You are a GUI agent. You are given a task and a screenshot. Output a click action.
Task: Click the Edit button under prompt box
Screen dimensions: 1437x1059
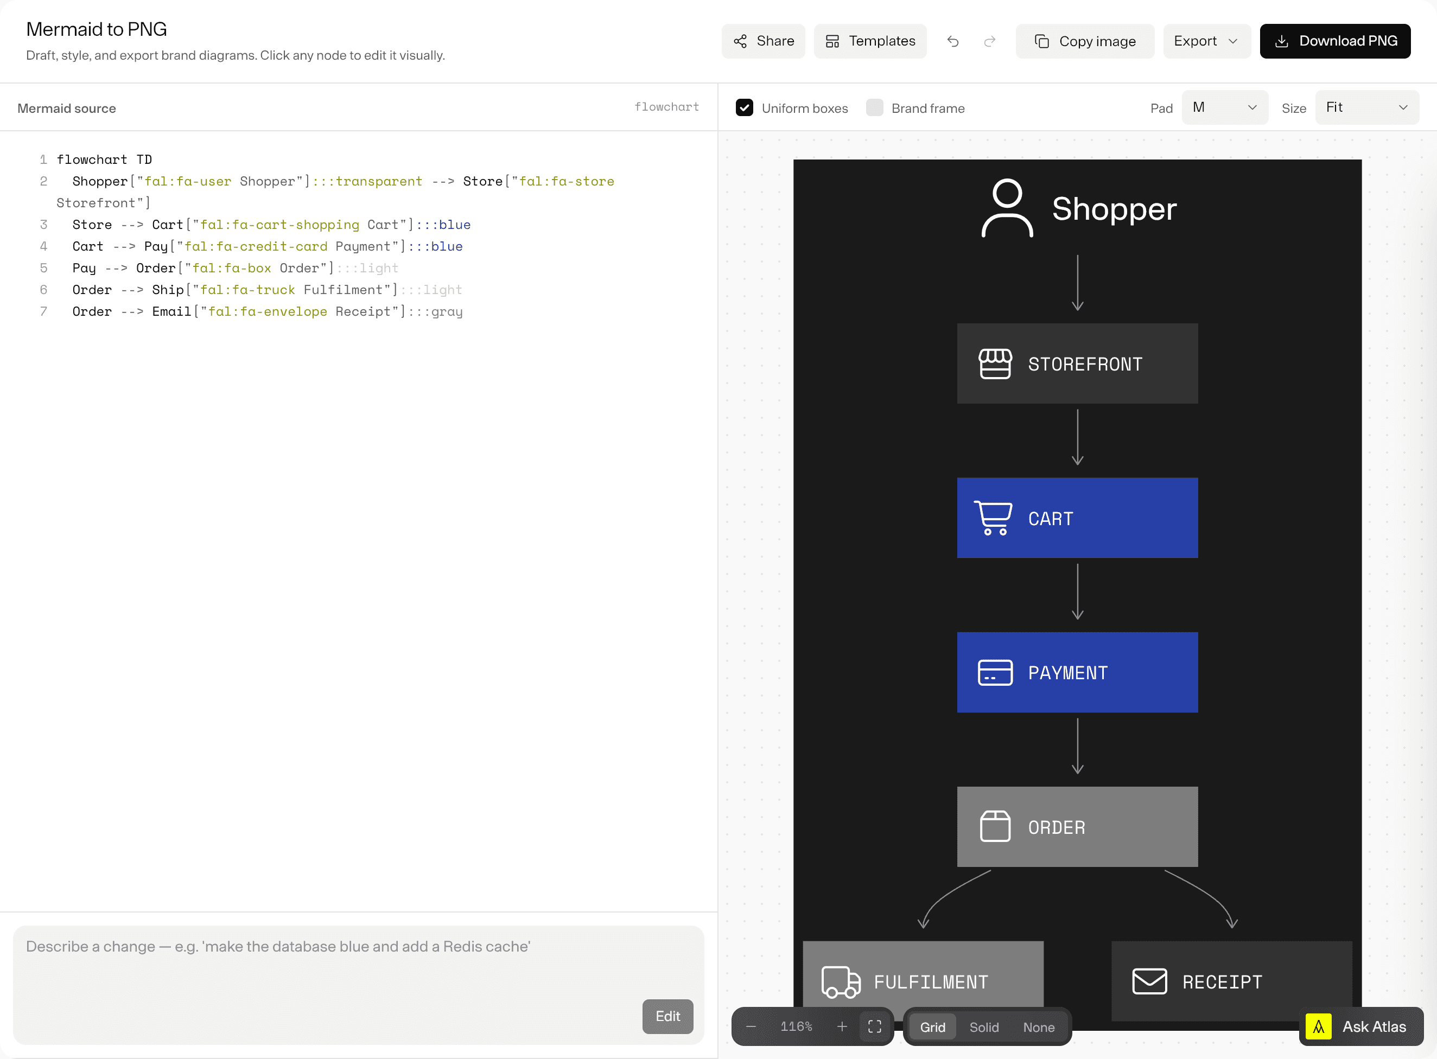[667, 1016]
